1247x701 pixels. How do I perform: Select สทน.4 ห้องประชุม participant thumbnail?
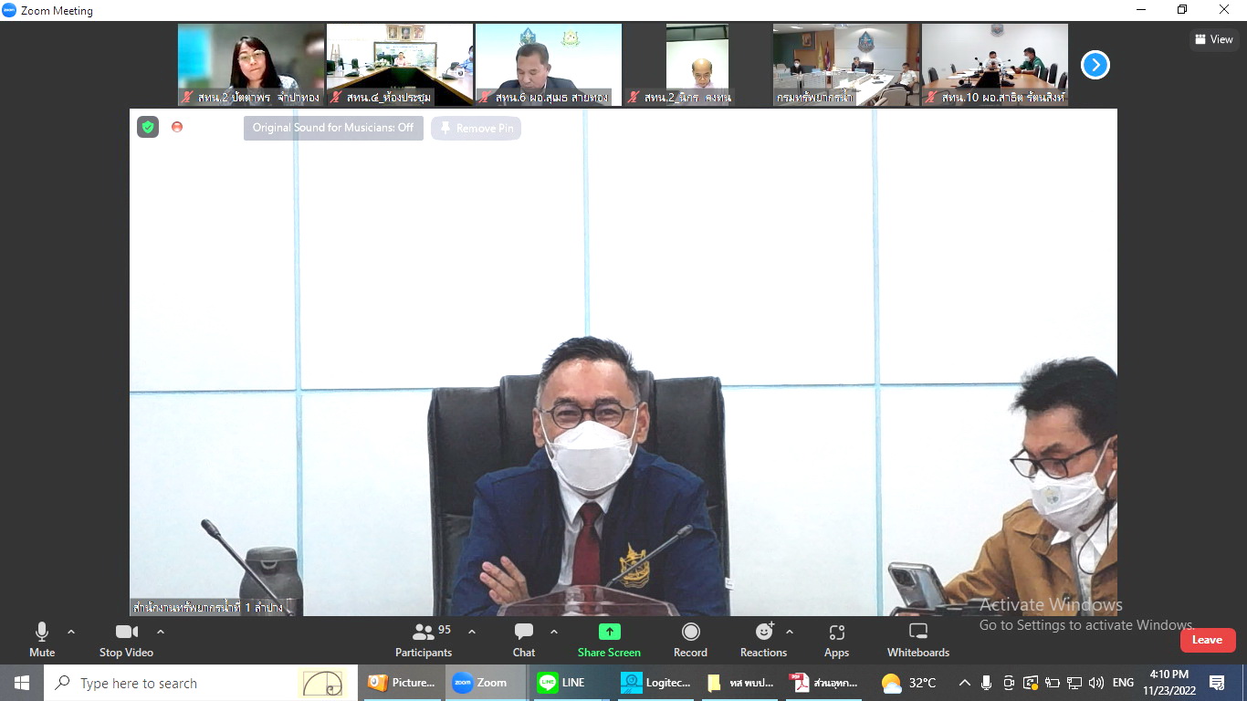pyautogui.click(x=400, y=65)
